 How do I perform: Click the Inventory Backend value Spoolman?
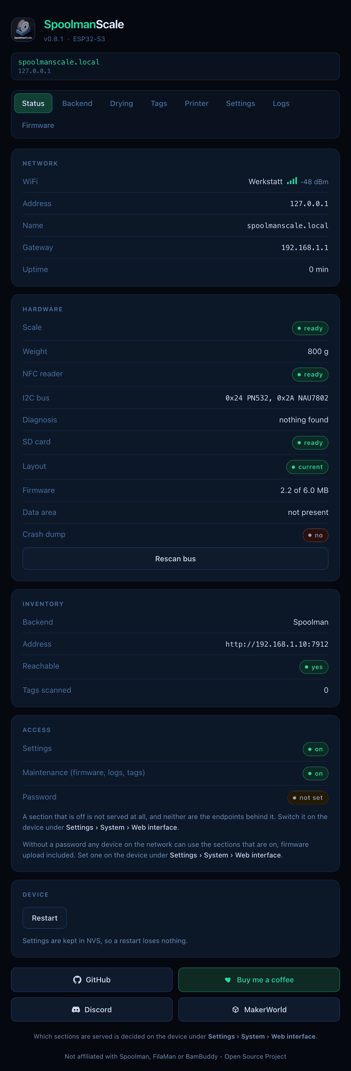[311, 622]
